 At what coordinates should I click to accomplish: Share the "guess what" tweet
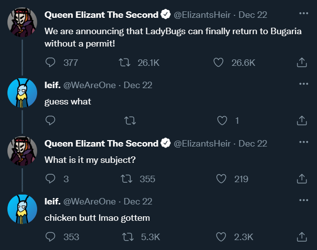[302, 120]
